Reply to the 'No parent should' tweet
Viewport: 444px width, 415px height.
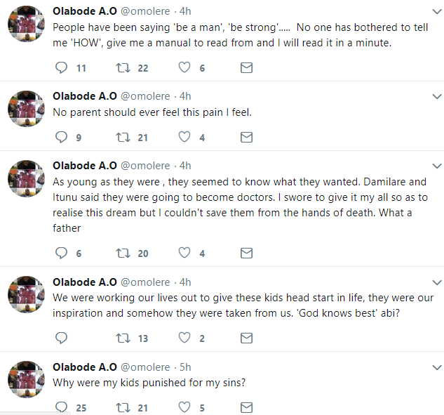coord(62,138)
